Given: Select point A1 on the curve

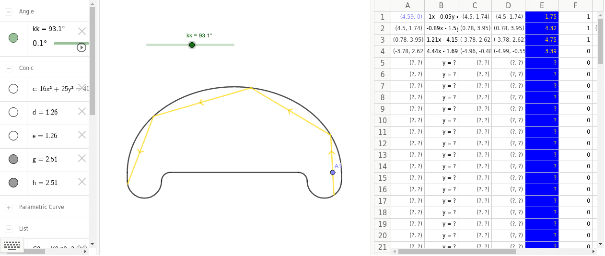Looking at the screenshot, I should pos(333,172).
